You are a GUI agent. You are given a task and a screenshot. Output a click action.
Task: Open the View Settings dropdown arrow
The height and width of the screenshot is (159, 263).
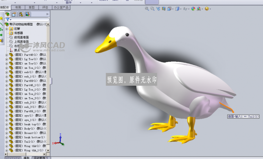[210, 9]
